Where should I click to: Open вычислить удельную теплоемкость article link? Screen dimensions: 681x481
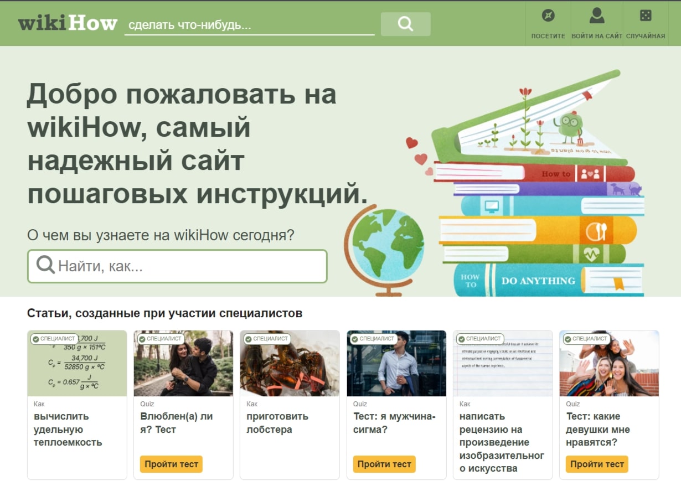[x=68, y=430]
